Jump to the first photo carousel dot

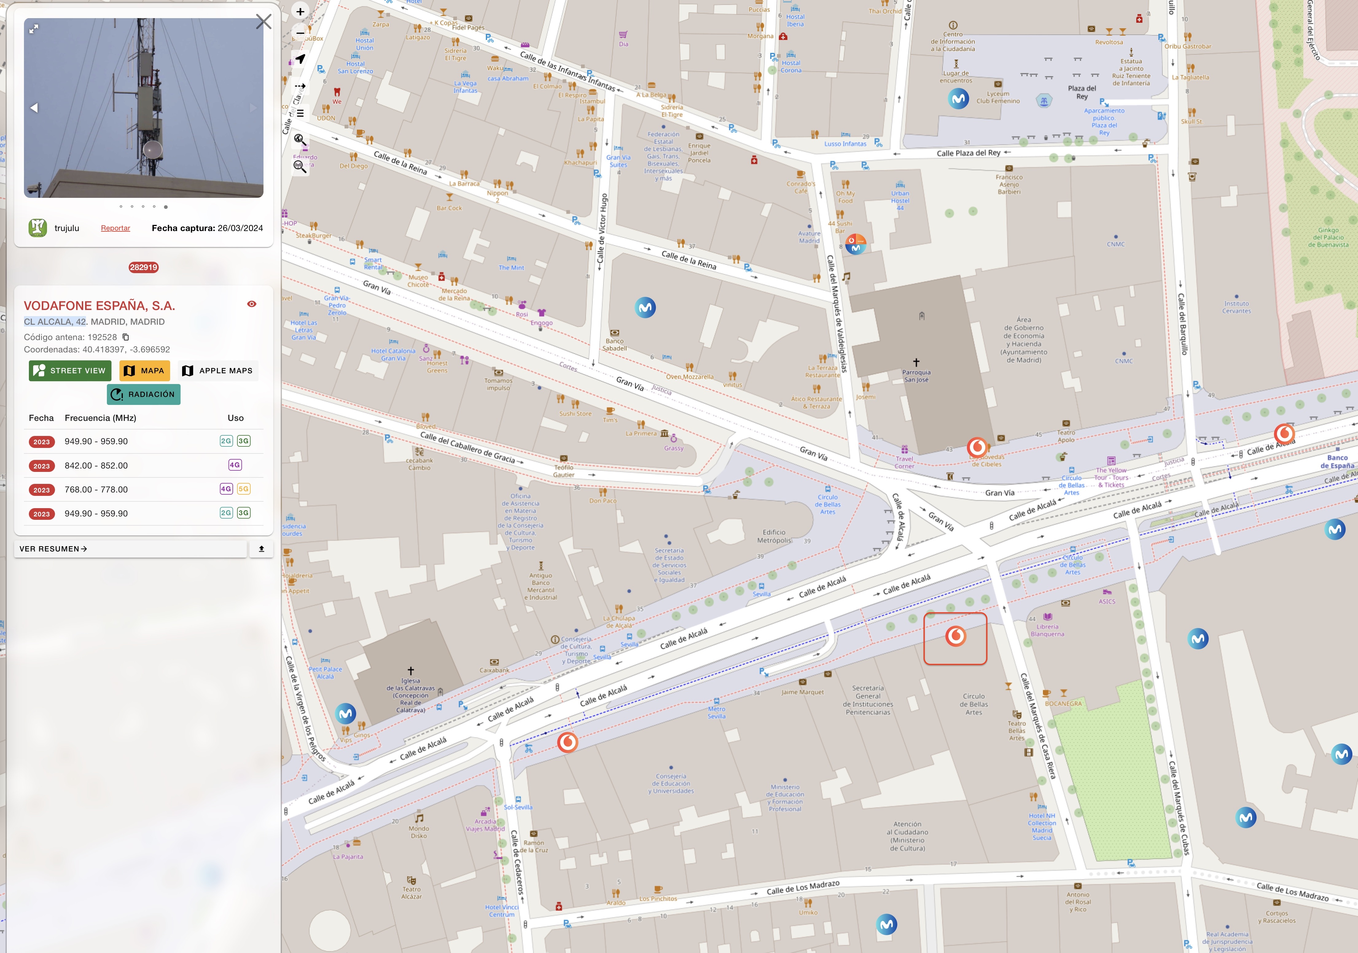[x=121, y=206]
